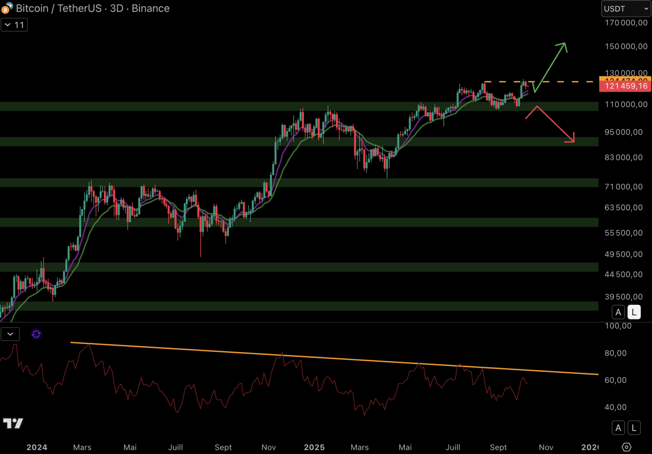Click the Bitcoin symbol logo icon
652x454 pixels.
click(7, 8)
